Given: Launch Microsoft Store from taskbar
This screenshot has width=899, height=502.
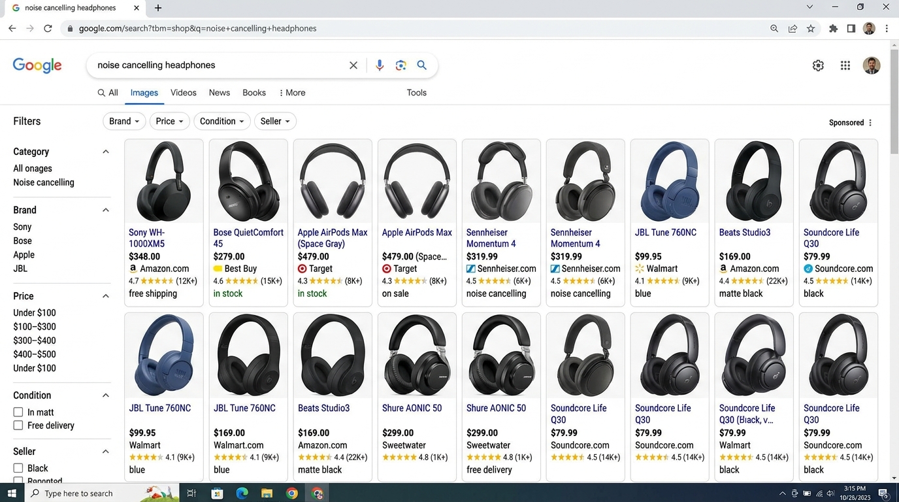Looking at the screenshot, I should [x=217, y=494].
